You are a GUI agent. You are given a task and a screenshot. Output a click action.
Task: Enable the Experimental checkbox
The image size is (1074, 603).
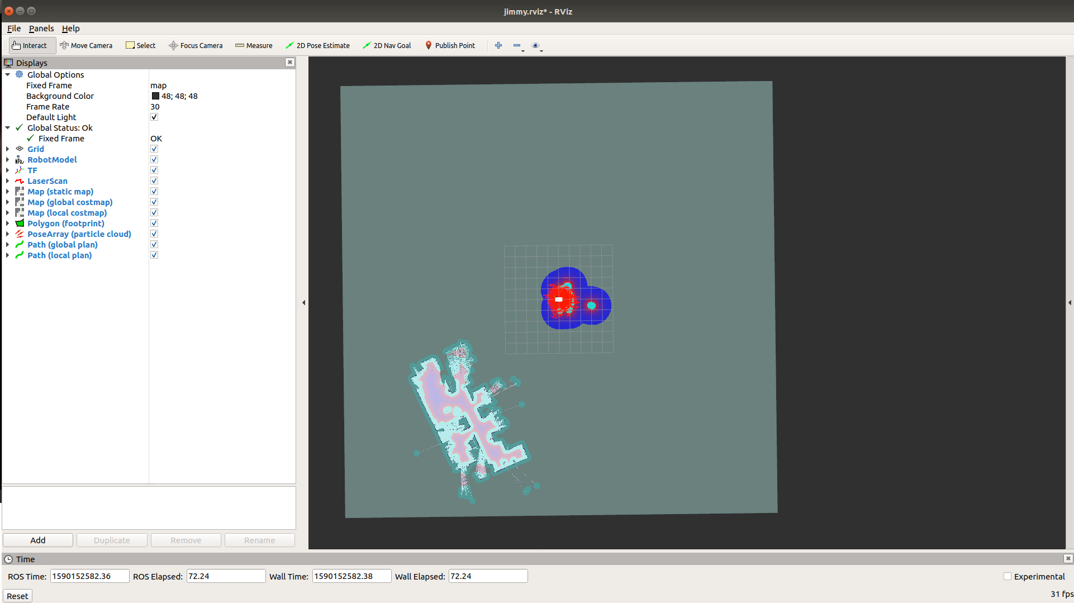click(x=1008, y=576)
